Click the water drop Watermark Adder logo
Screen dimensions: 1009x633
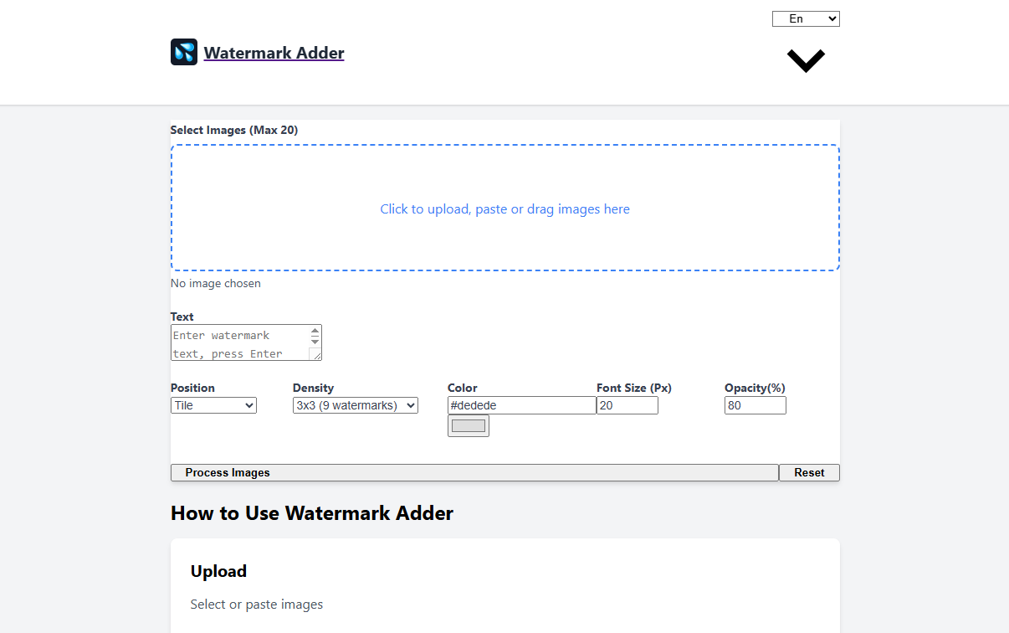click(183, 52)
